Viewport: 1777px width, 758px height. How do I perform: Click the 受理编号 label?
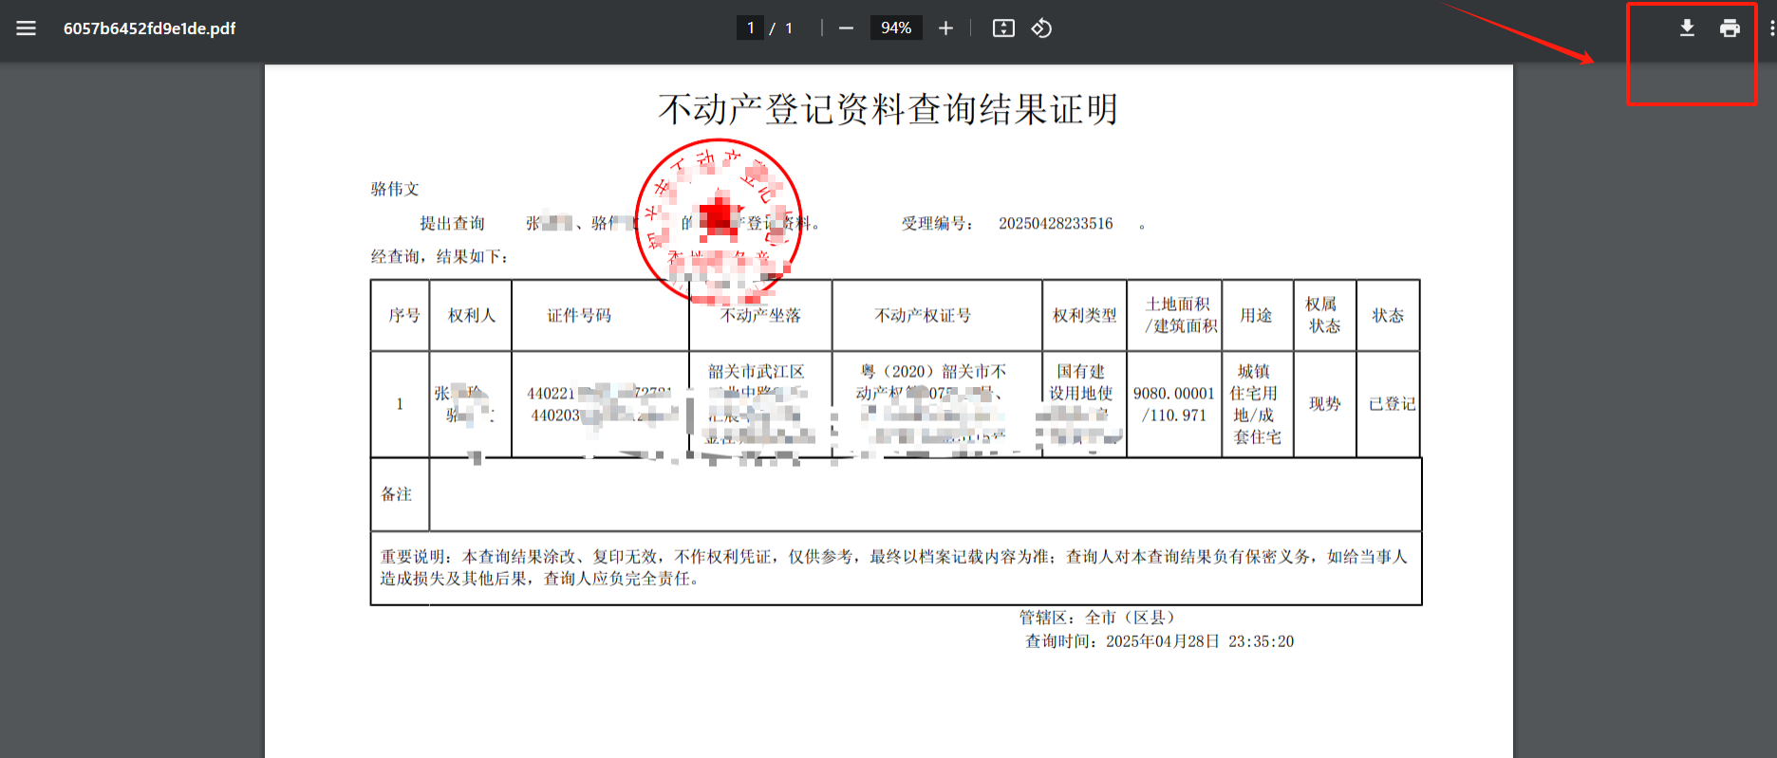pos(938,224)
